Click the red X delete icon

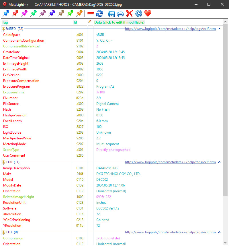pos(130,14)
